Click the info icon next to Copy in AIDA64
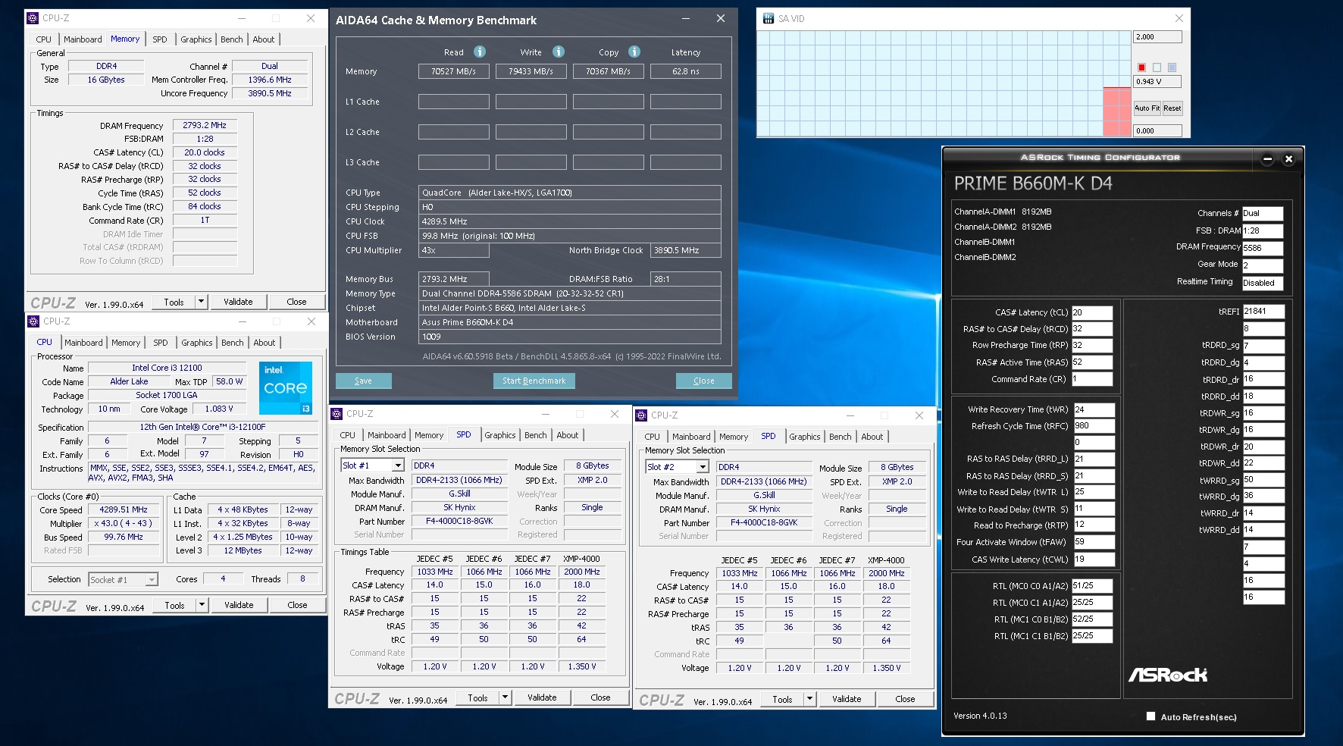 [634, 52]
